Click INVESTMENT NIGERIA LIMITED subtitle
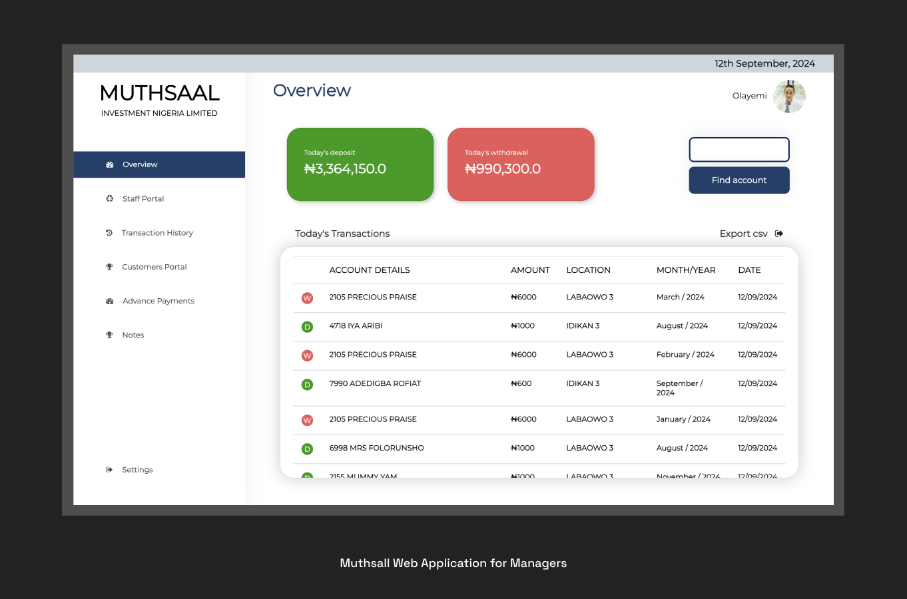 pos(159,113)
